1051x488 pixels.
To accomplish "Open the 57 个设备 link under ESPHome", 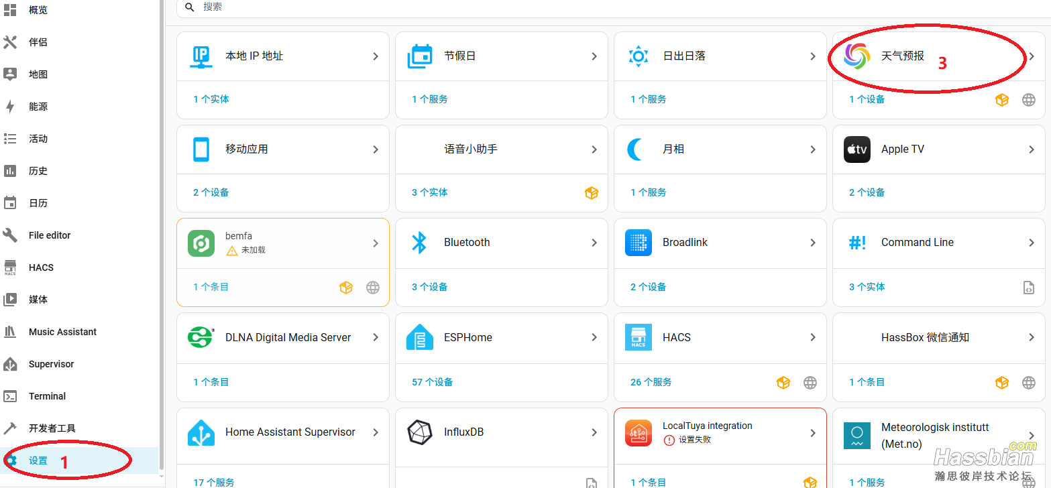I will [x=432, y=382].
